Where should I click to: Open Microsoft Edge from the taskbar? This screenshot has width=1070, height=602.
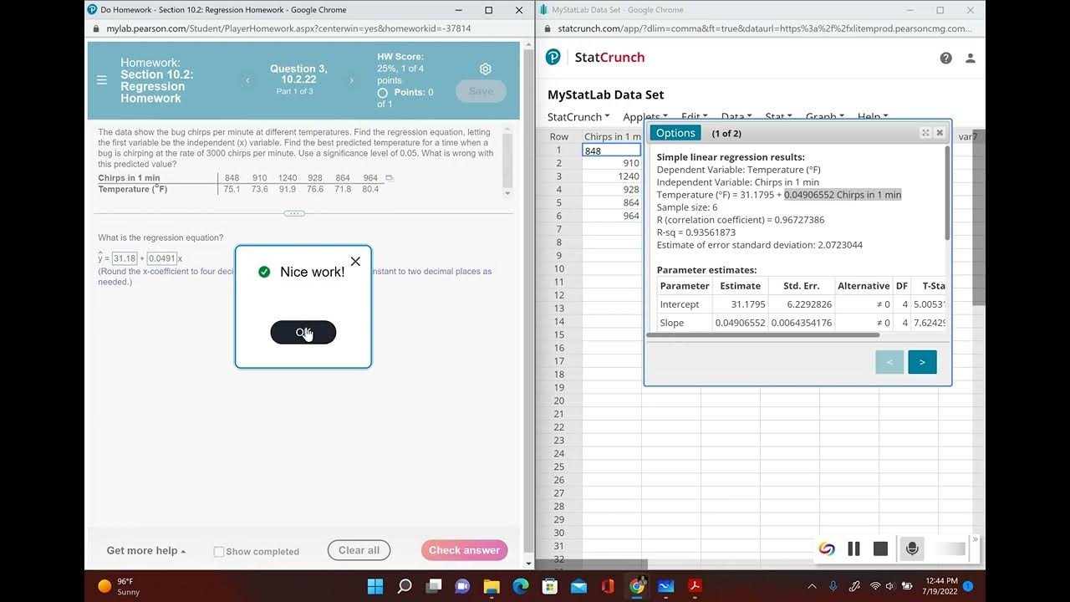coord(521,586)
